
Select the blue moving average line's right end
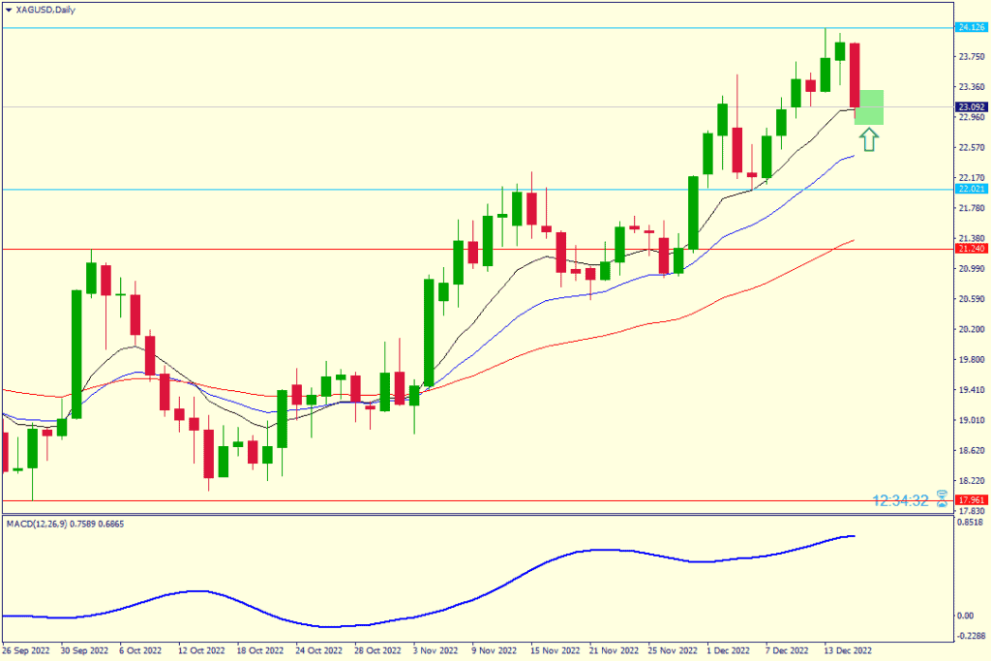pos(853,156)
